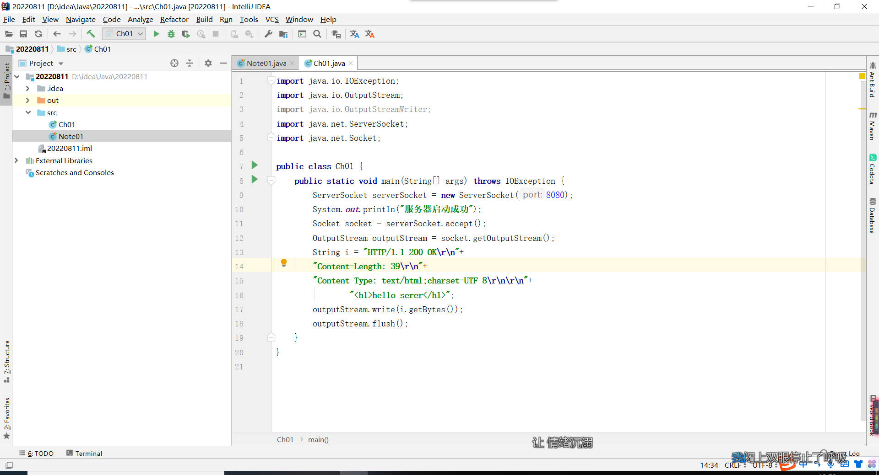Open settings with the wrench icon
Screen dimensions: 879x475
tap(268, 34)
